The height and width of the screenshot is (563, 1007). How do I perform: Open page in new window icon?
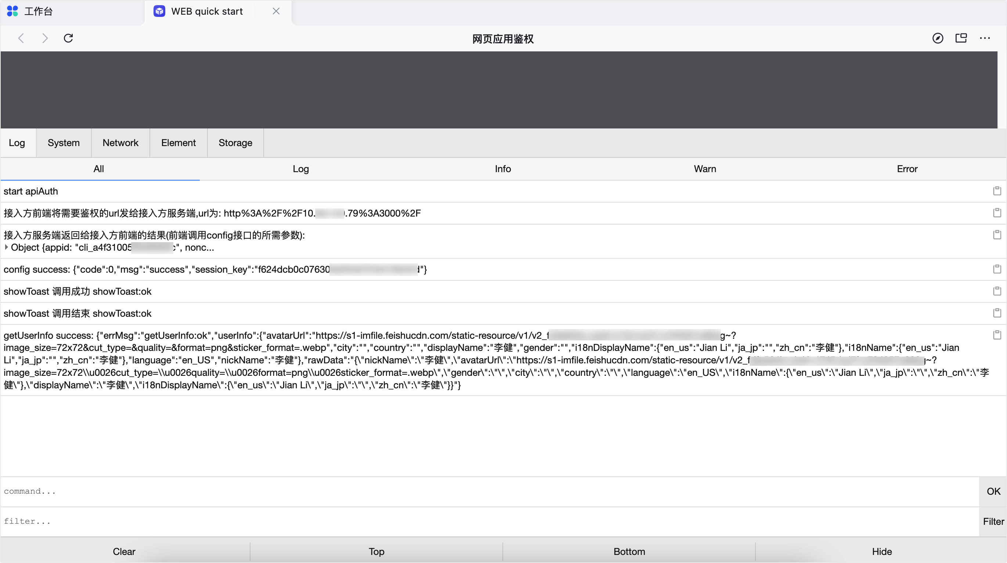961,38
